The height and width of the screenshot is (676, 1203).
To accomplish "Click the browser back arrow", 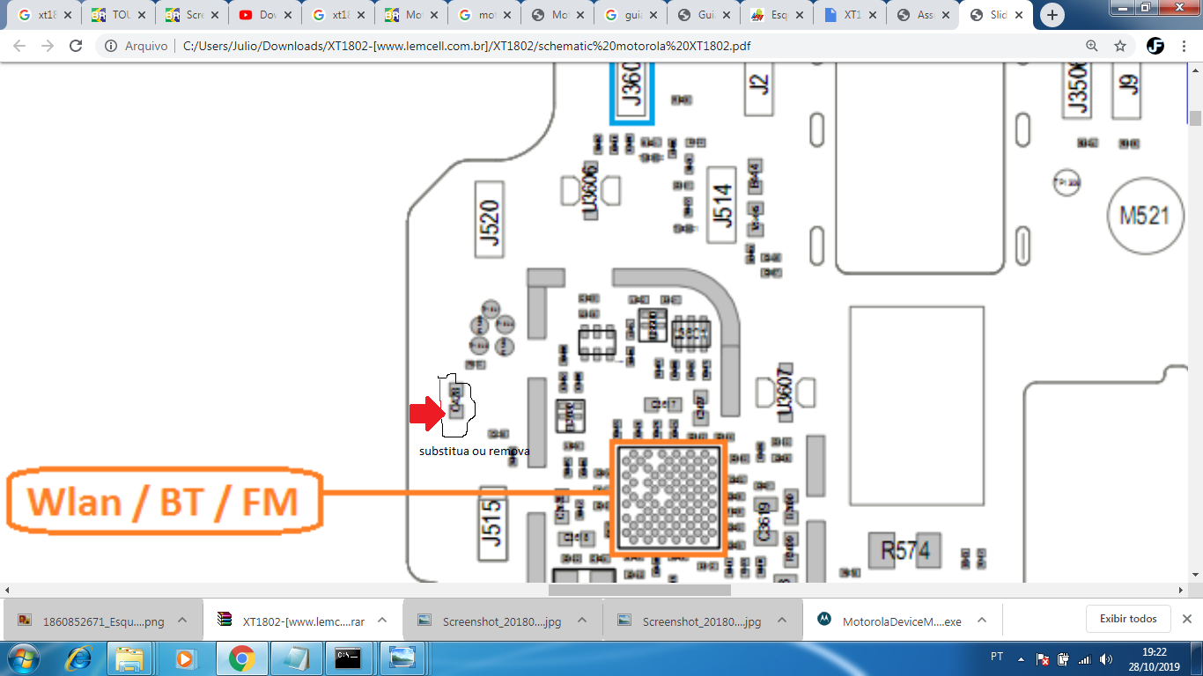I will pos(19,46).
